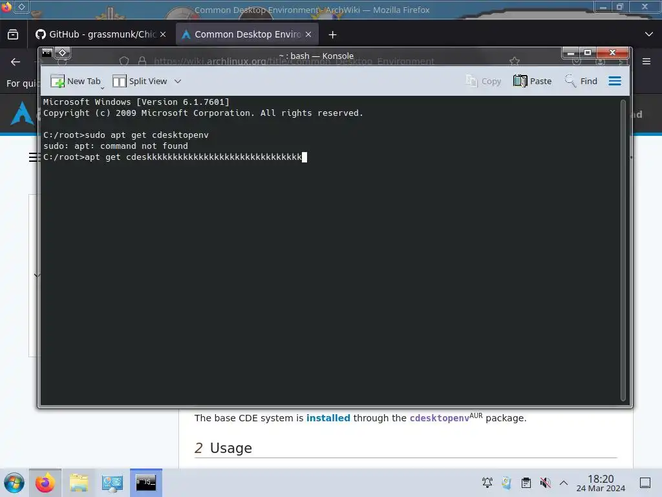Click the show desktop button
The image size is (662, 497).
pos(645,483)
